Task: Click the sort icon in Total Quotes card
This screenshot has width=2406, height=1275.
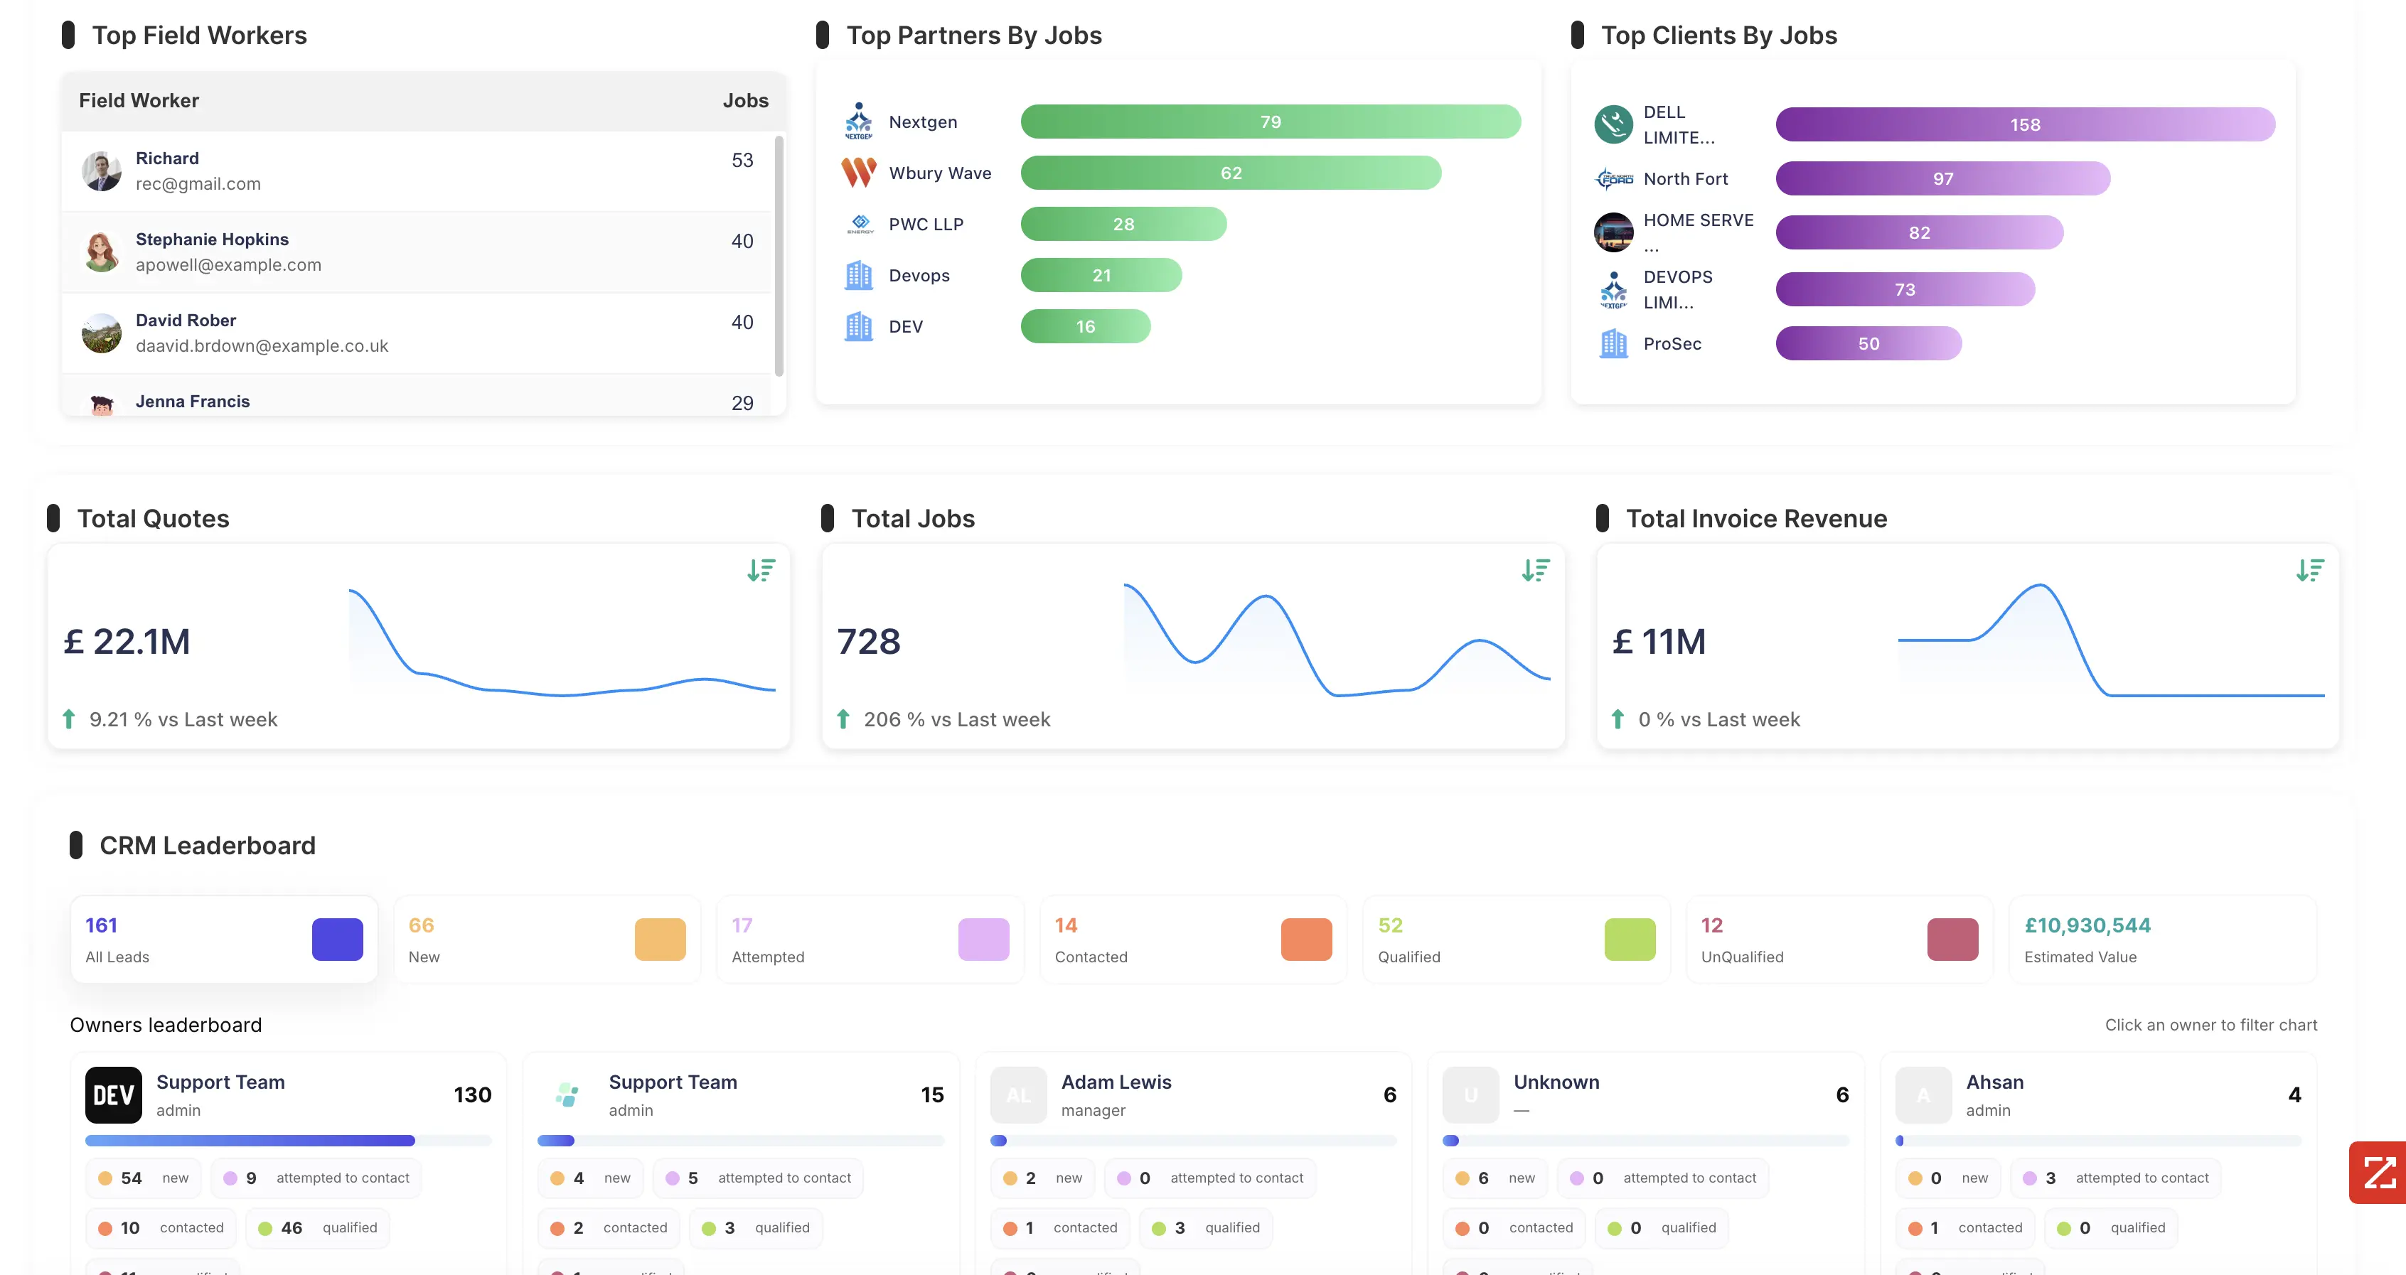Action: [761, 570]
